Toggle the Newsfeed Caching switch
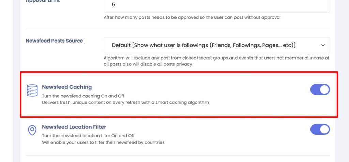The height and width of the screenshot is (162, 349). (x=320, y=90)
